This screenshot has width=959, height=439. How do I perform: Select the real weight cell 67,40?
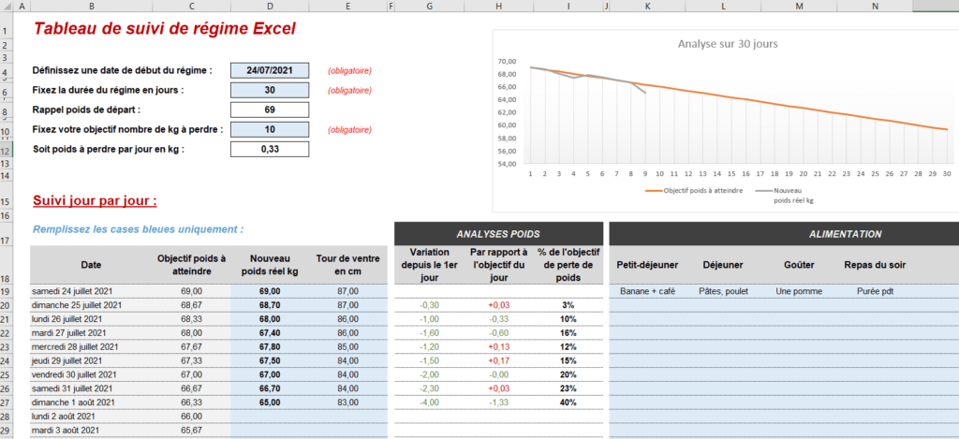270,332
